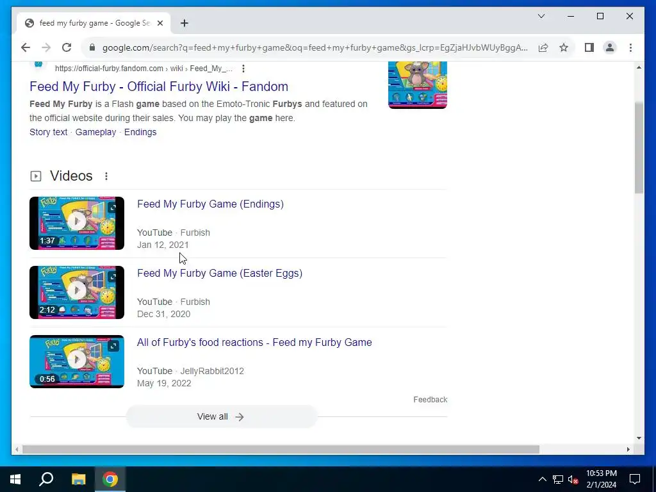Expand preview on the food reactions thumbnail
The height and width of the screenshot is (492, 656).
coord(113,345)
